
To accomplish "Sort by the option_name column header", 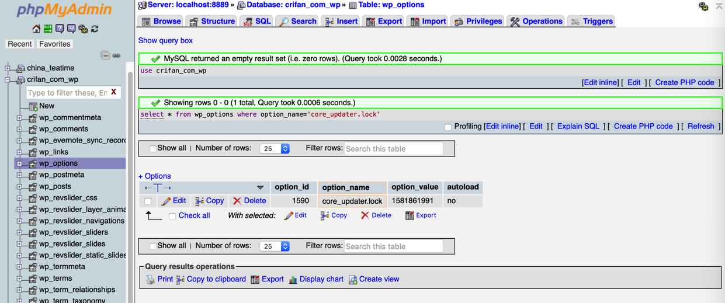I will pyautogui.click(x=346, y=187).
